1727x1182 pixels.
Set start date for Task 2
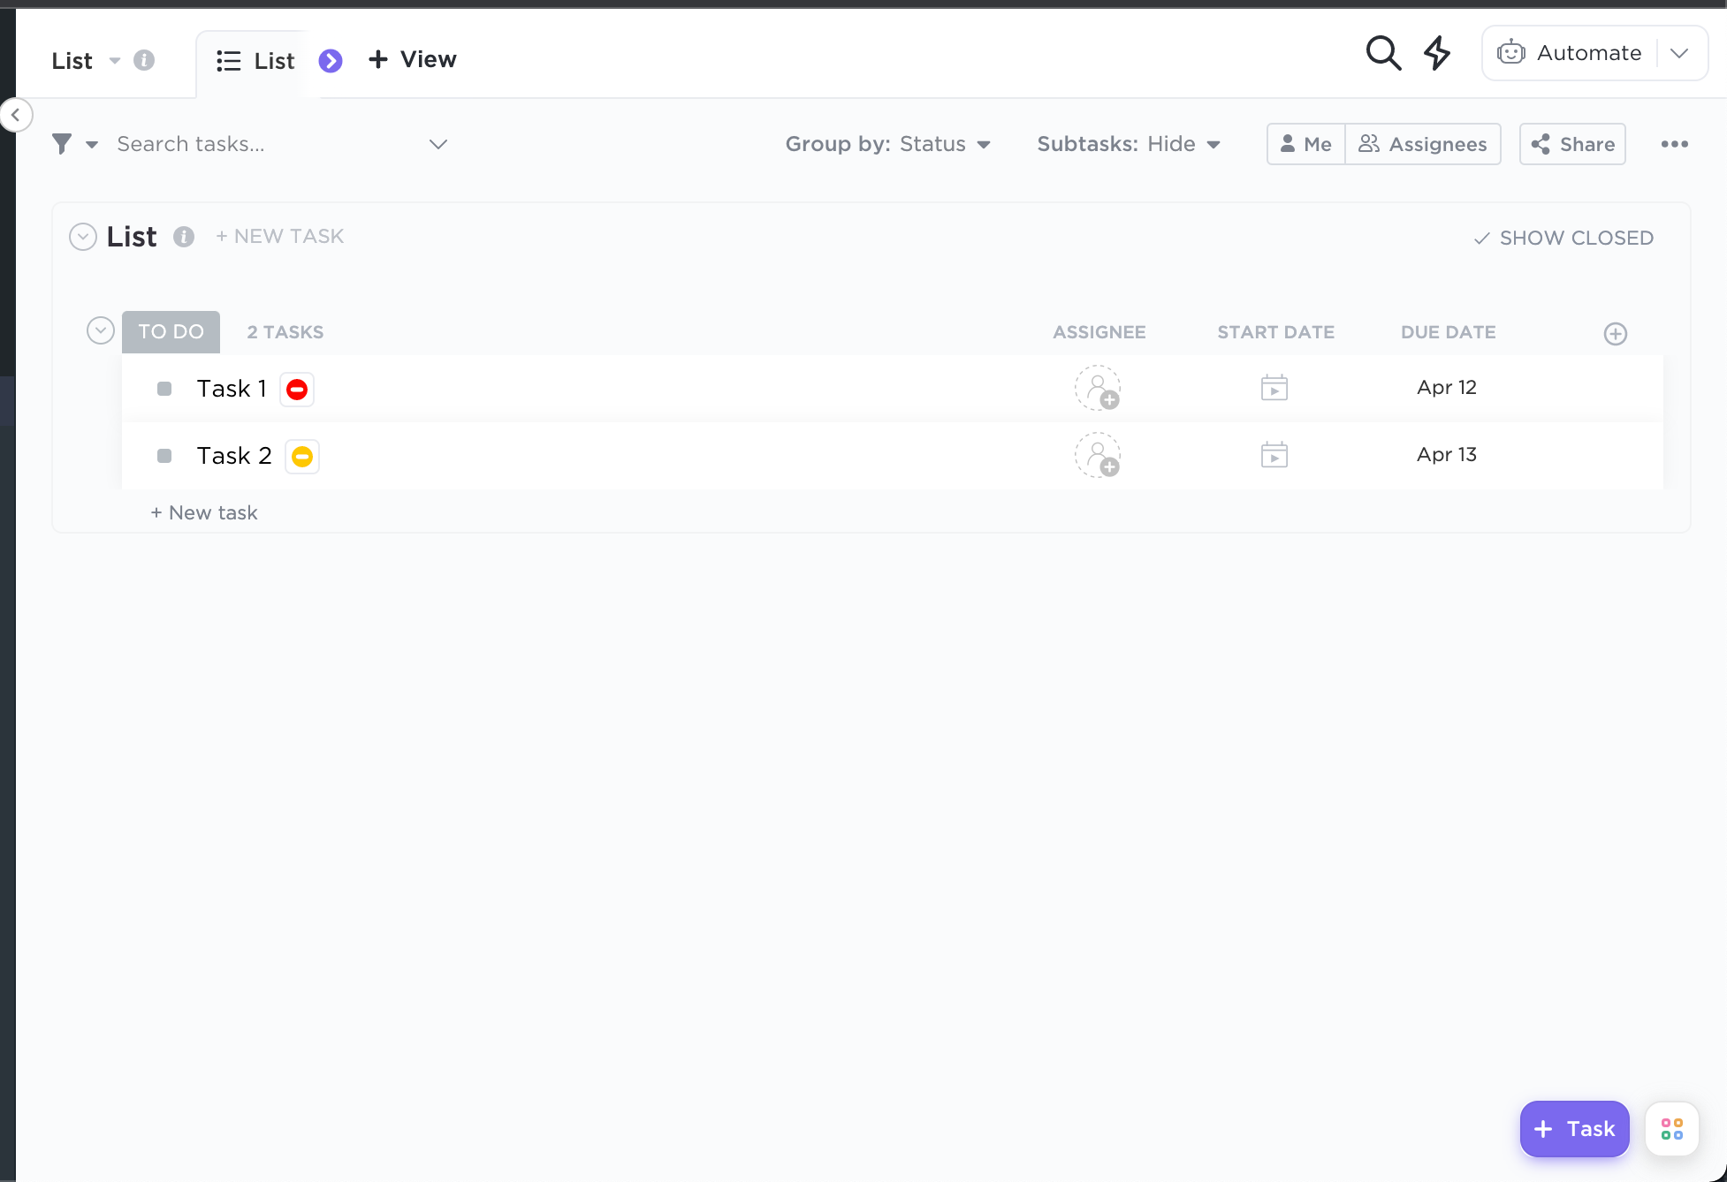[1274, 454]
